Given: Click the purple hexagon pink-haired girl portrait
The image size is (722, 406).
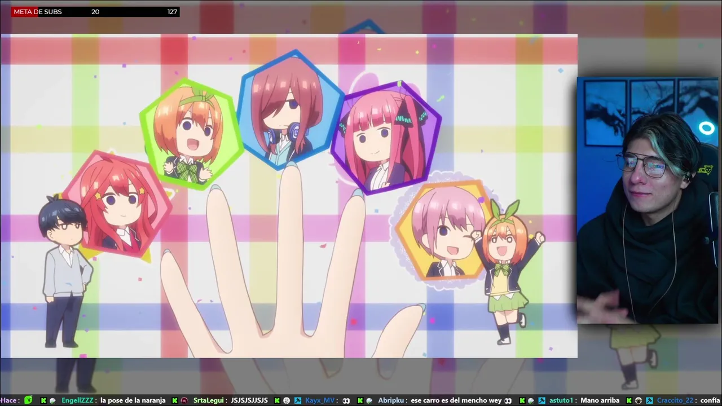Looking at the screenshot, I should pyautogui.click(x=386, y=138).
